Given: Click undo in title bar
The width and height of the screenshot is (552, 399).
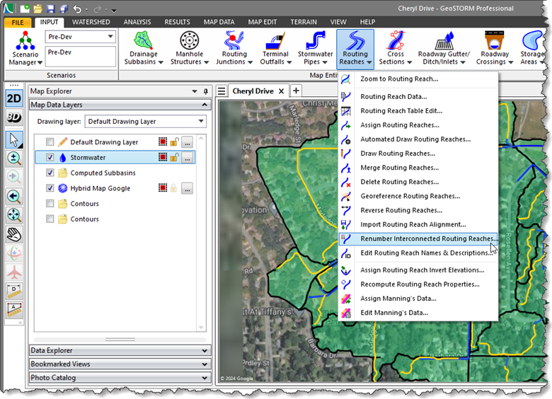Looking at the screenshot, I should pos(77,9).
